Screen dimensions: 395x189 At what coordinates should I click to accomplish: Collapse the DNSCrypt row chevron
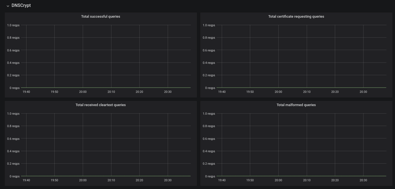click(8, 6)
